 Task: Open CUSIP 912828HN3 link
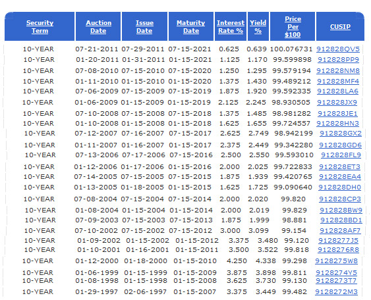(337, 123)
